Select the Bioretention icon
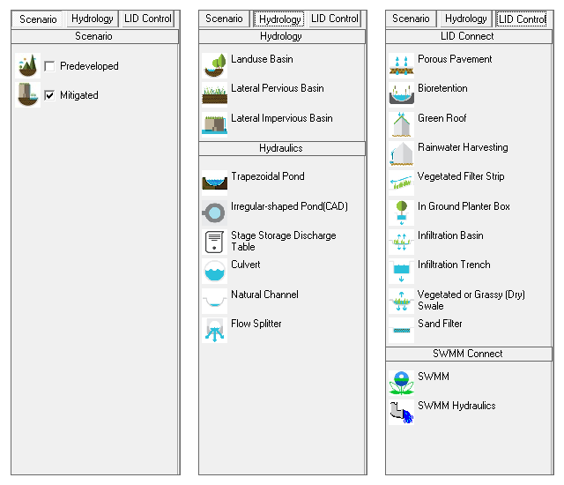 402,94
